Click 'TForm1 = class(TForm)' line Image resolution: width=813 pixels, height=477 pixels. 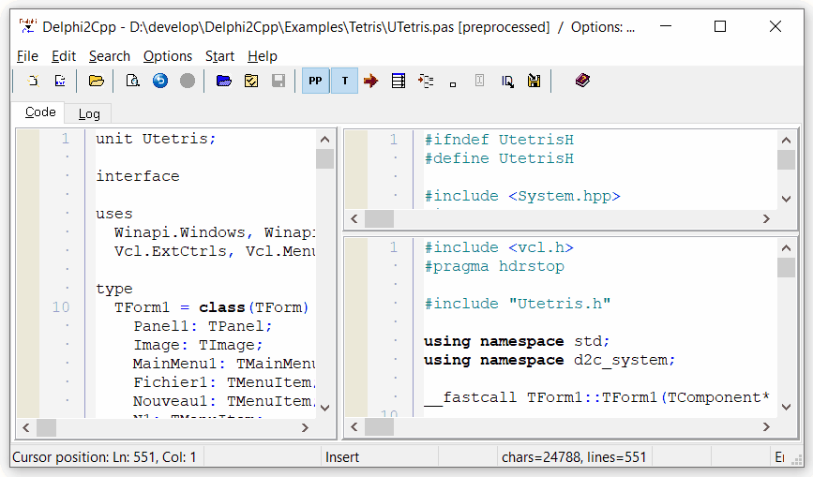click(212, 307)
